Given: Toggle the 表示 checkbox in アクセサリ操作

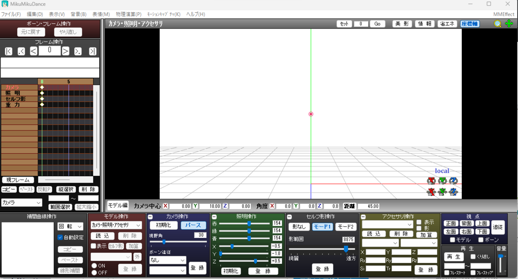Looking at the screenshot, I should [418, 222].
